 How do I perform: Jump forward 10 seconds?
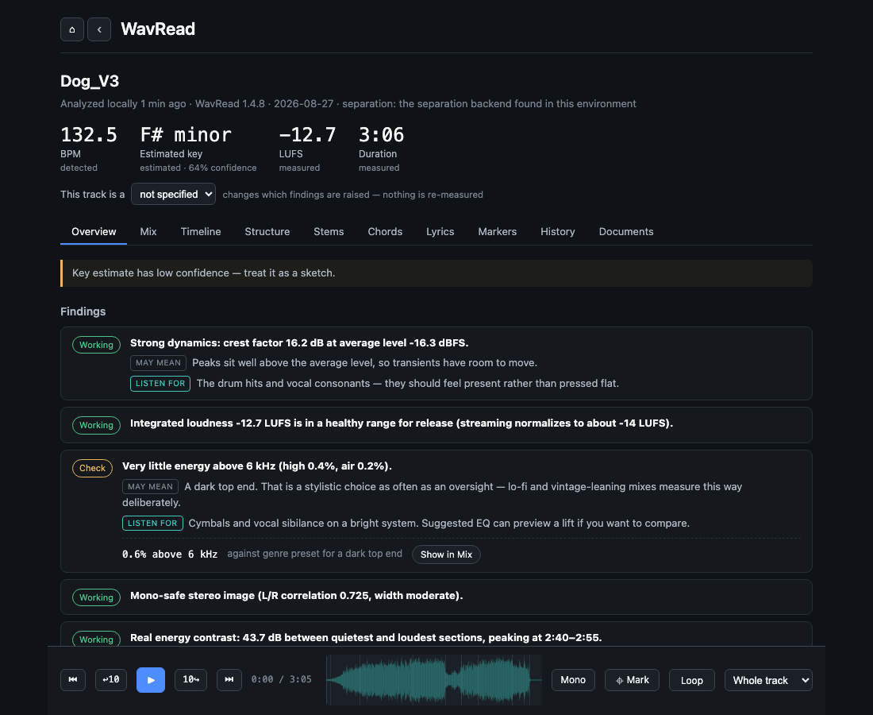[191, 680]
